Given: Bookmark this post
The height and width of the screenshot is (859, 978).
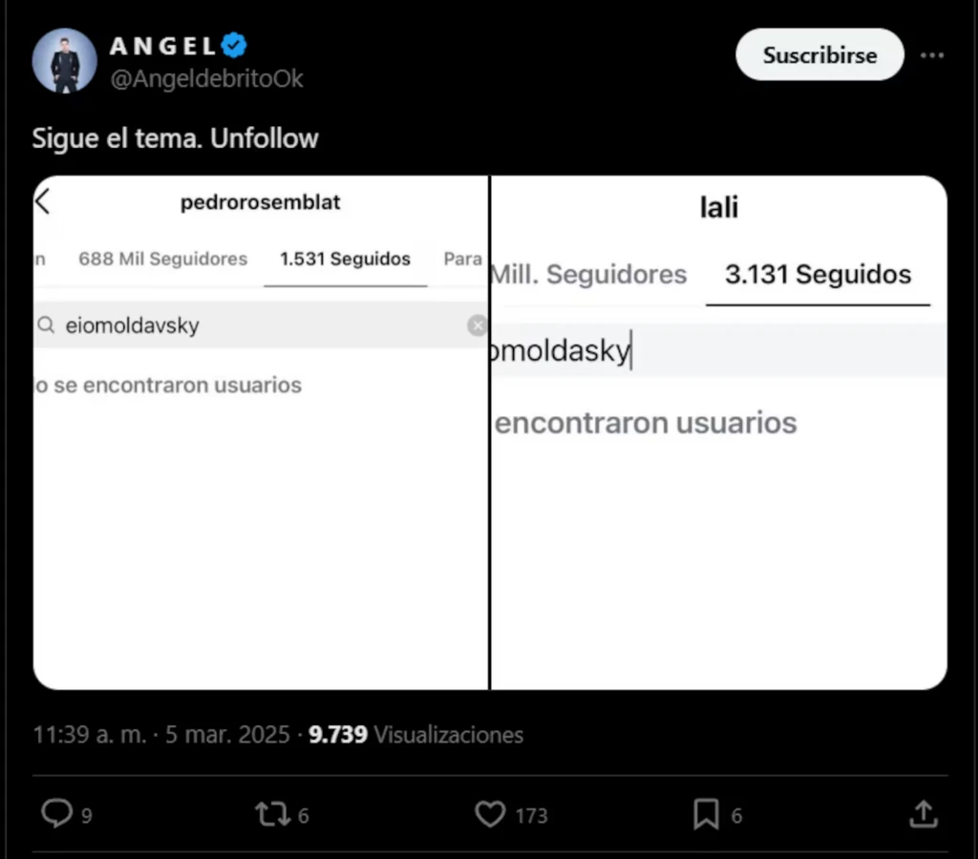Looking at the screenshot, I should pos(706,814).
